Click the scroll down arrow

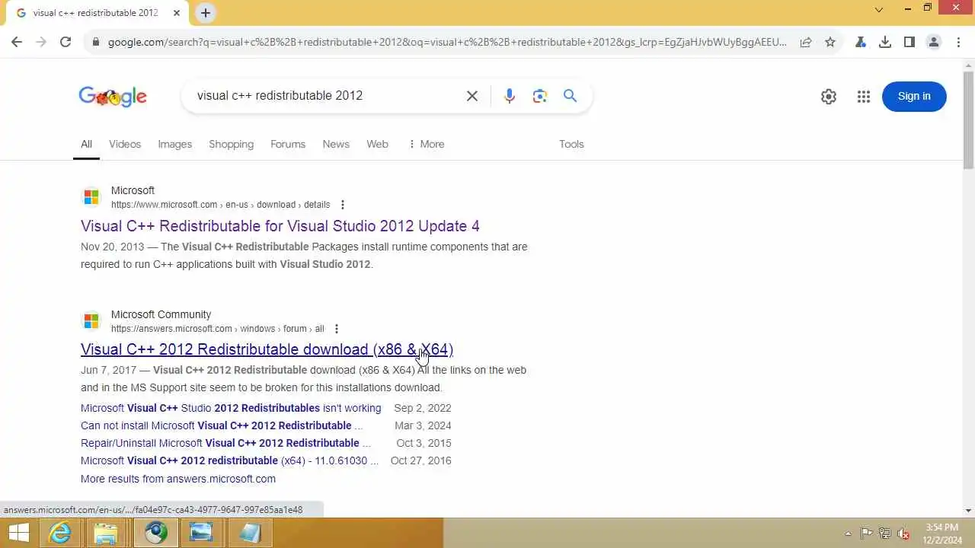click(968, 511)
